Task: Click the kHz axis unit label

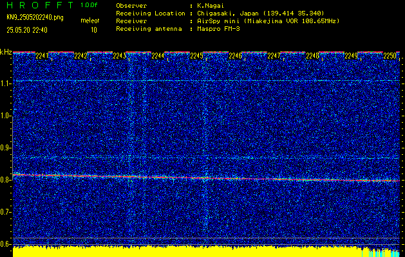Action: point(6,52)
